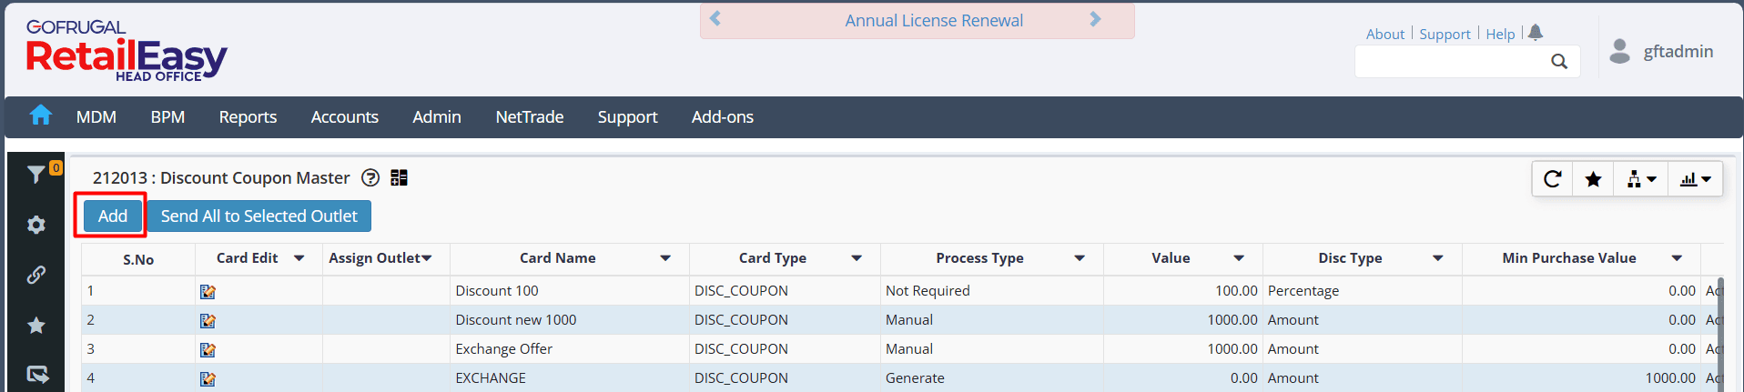Click the Add button
The height and width of the screenshot is (392, 1744).
[x=113, y=216]
